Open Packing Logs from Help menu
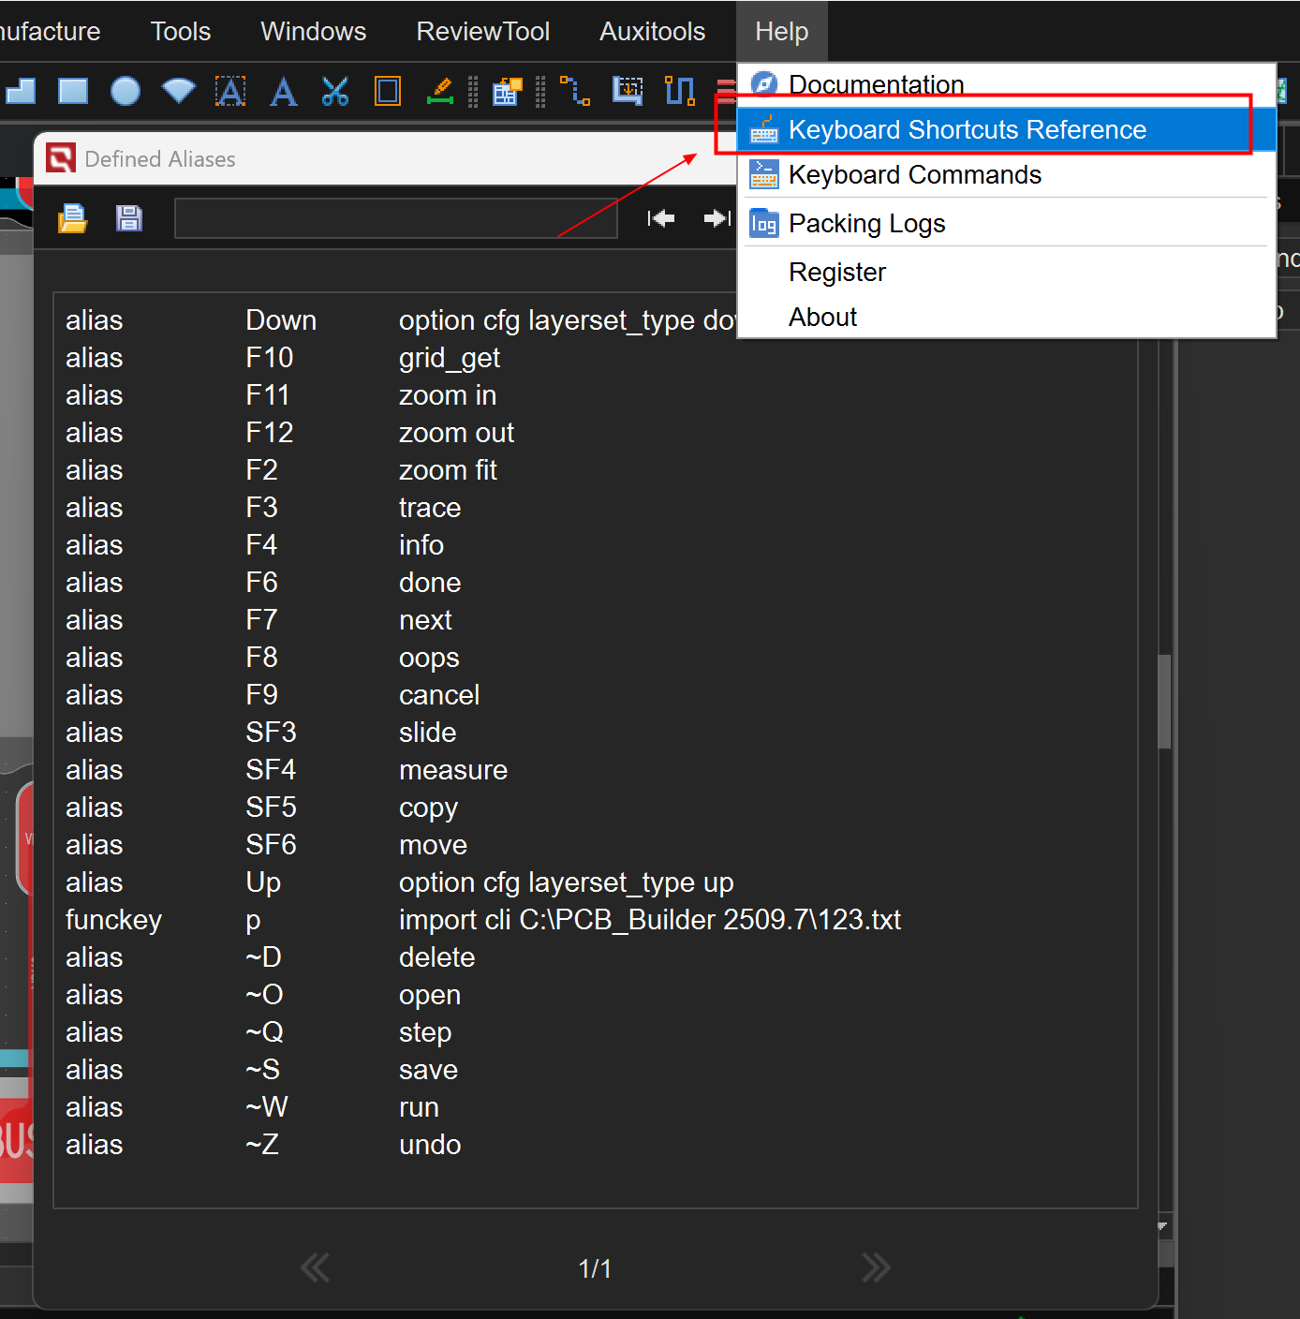 pyautogui.click(x=866, y=224)
